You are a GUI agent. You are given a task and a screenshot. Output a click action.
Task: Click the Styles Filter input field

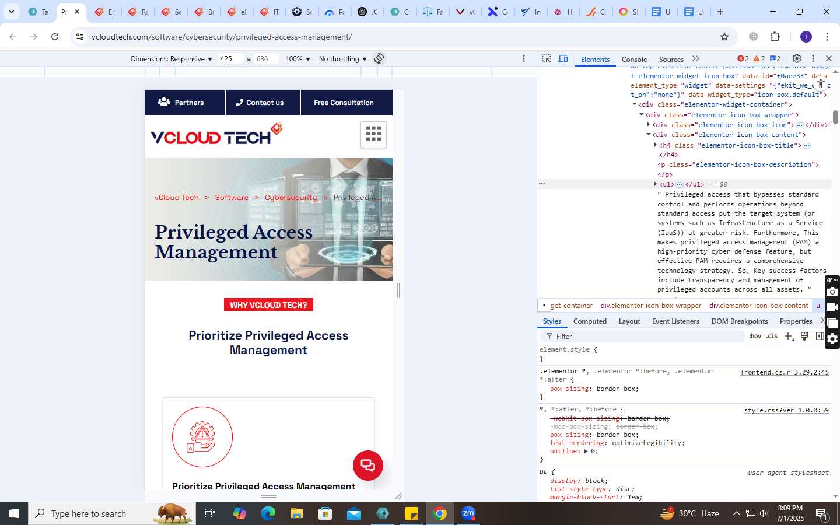click(x=642, y=337)
